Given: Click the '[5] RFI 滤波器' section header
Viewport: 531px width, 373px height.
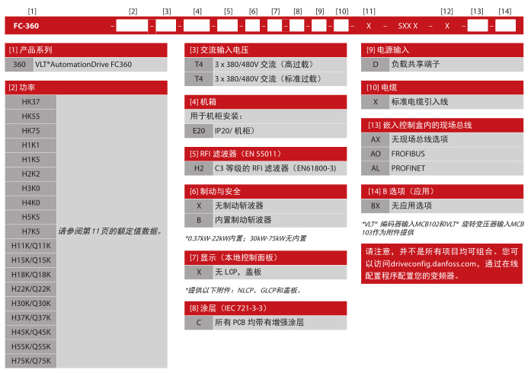Looking at the screenshot, I should 265,154.
